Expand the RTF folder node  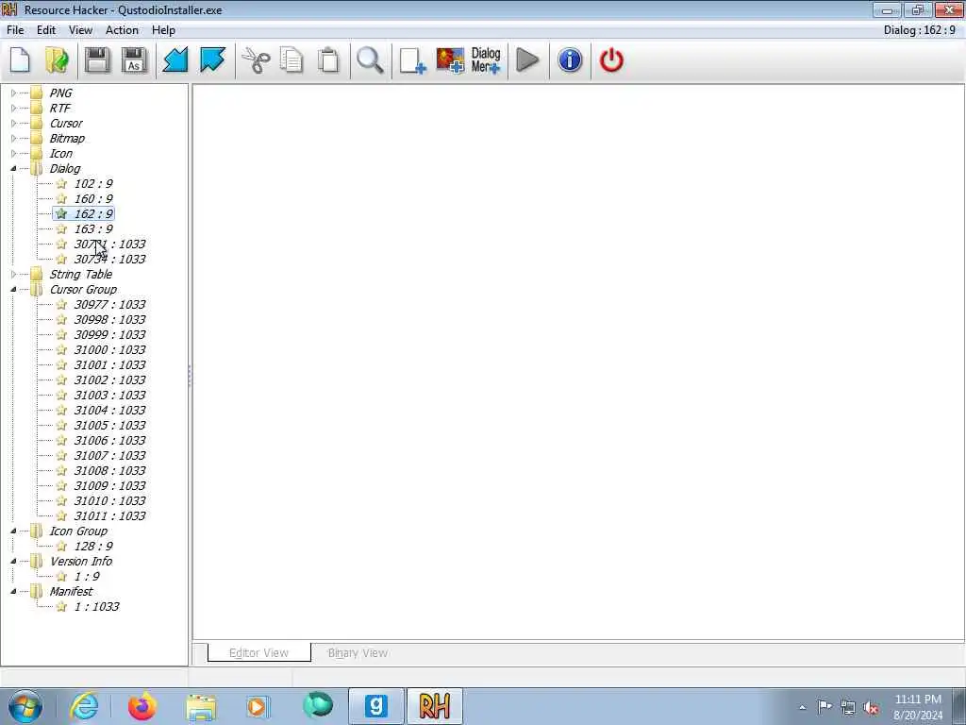coord(13,109)
